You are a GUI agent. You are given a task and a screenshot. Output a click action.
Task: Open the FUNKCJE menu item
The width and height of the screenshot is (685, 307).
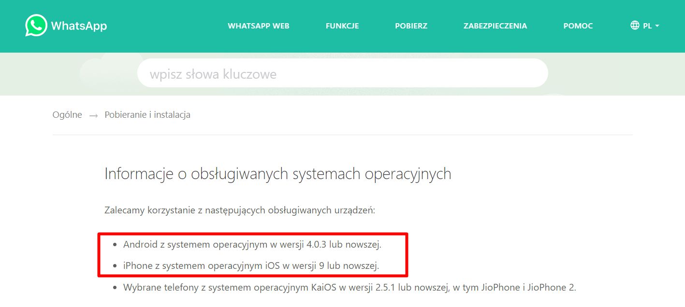click(342, 26)
